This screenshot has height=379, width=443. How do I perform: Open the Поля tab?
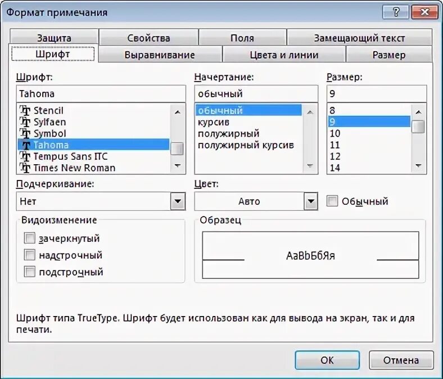242,38
